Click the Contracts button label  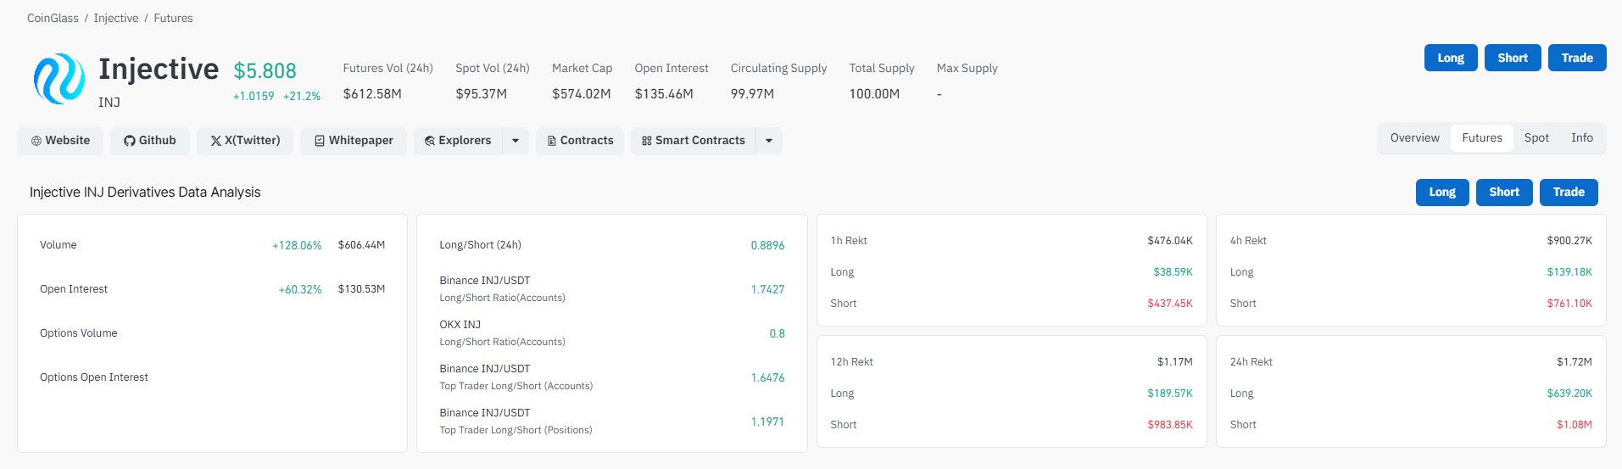pos(587,141)
